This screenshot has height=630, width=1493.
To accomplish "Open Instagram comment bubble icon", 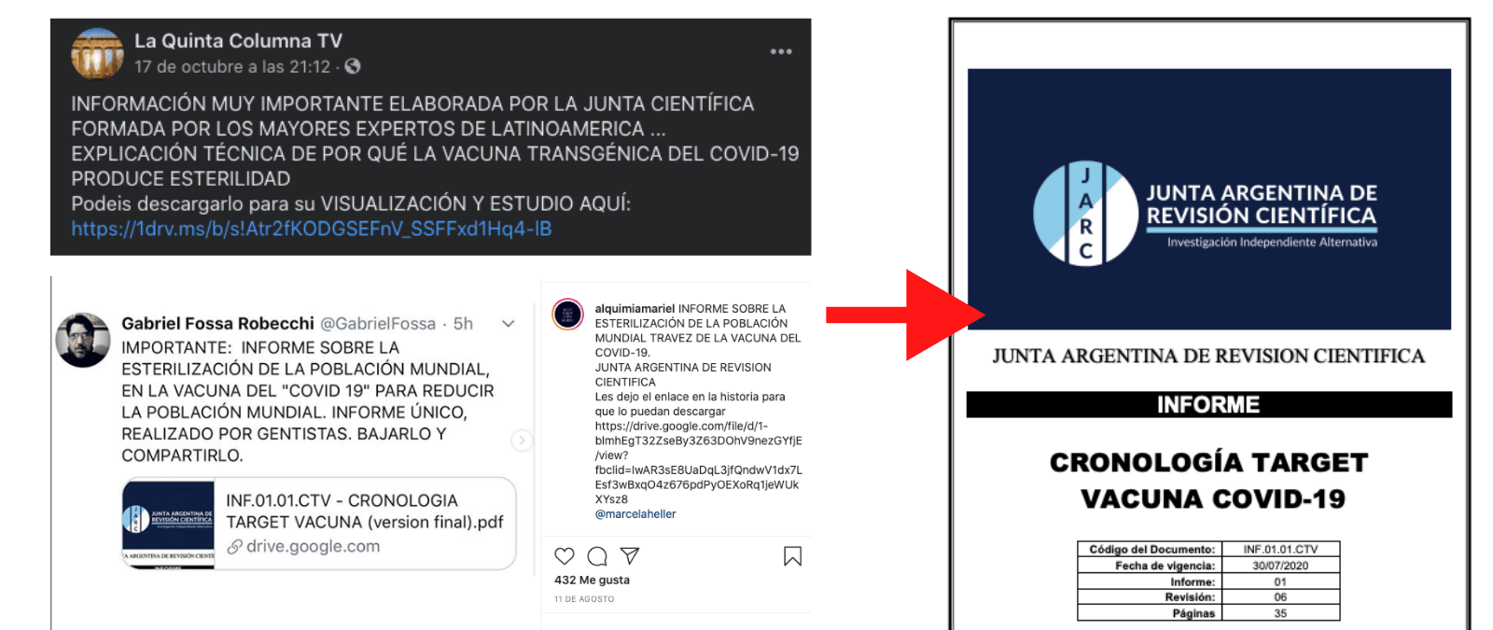I will click(x=597, y=556).
